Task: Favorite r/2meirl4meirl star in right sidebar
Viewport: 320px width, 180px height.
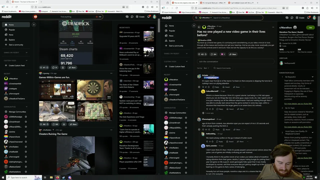Action: click(186, 123)
